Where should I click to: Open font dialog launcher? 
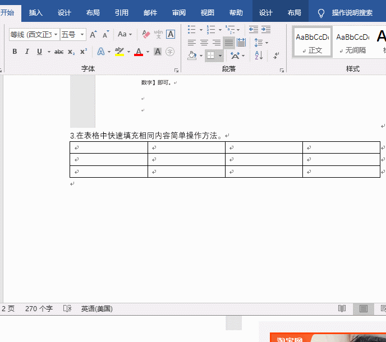coord(176,71)
